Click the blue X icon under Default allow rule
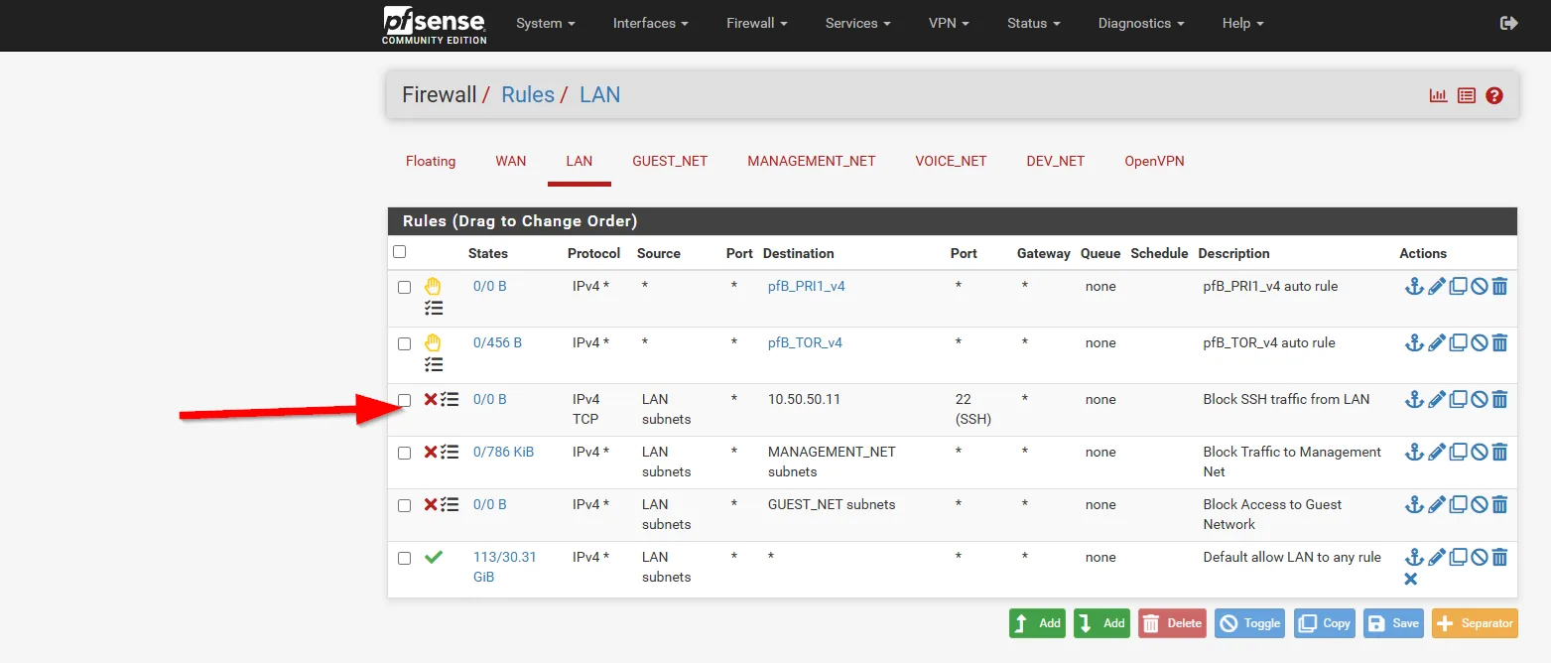This screenshot has width=1551, height=663. pos(1411,579)
